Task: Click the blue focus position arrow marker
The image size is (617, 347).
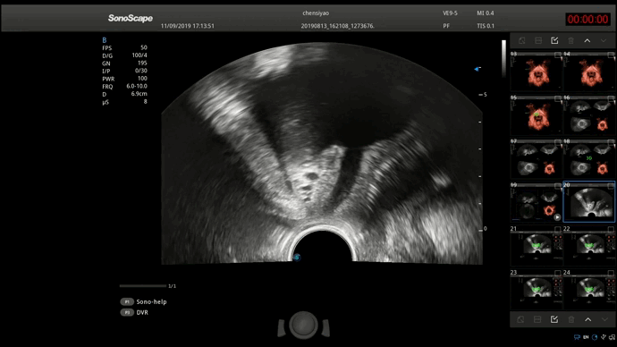Action: tap(478, 69)
